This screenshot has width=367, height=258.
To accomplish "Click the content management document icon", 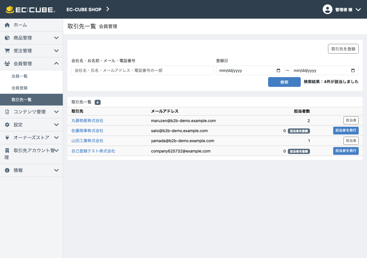I will coord(7,112).
